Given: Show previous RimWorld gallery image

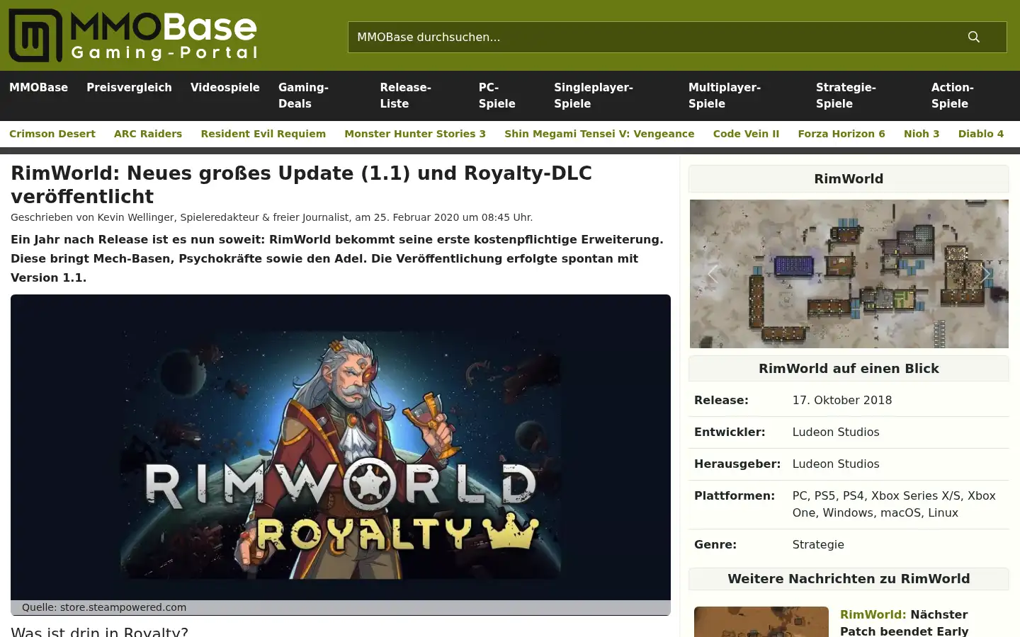Looking at the screenshot, I should [713, 274].
